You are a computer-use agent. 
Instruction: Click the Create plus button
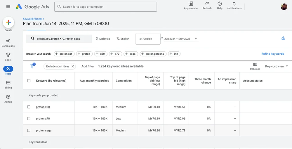pos(8,22)
